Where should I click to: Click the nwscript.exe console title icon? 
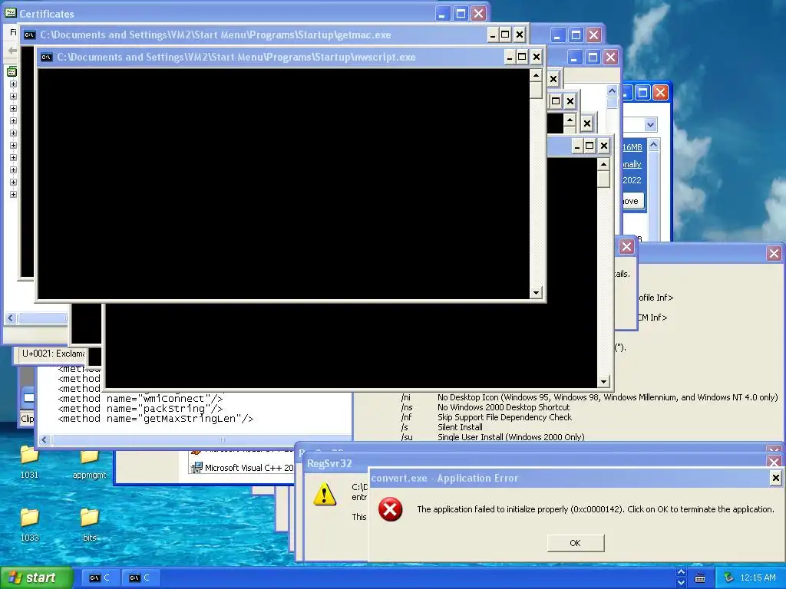coord(47,57)
